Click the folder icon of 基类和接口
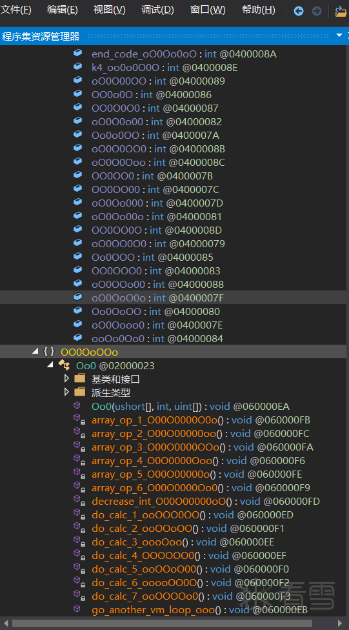This screenshot has width=349, height=630. (x=80, y=378)
